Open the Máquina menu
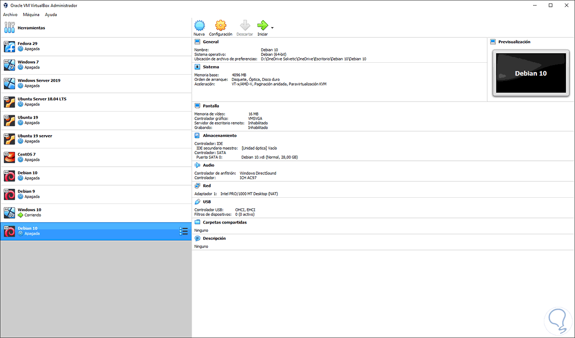Image resolution: width=575 pixels, height=338 pixels. 31,15
